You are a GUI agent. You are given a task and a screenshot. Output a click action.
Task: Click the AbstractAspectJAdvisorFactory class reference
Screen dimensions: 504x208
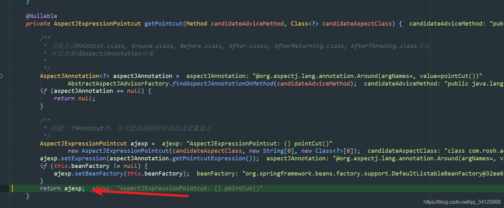point(118,84)
